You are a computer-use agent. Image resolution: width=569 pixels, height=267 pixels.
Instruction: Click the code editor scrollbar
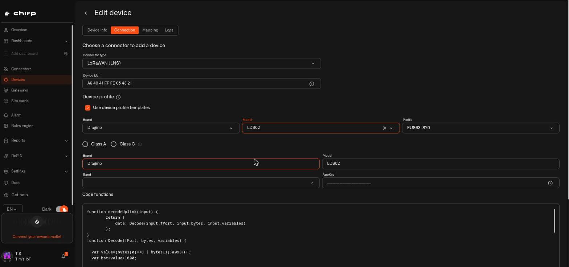(x=554, y=221)
